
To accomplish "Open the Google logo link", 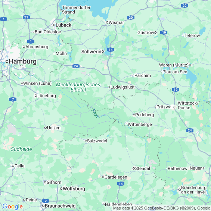I will (13, 207).
